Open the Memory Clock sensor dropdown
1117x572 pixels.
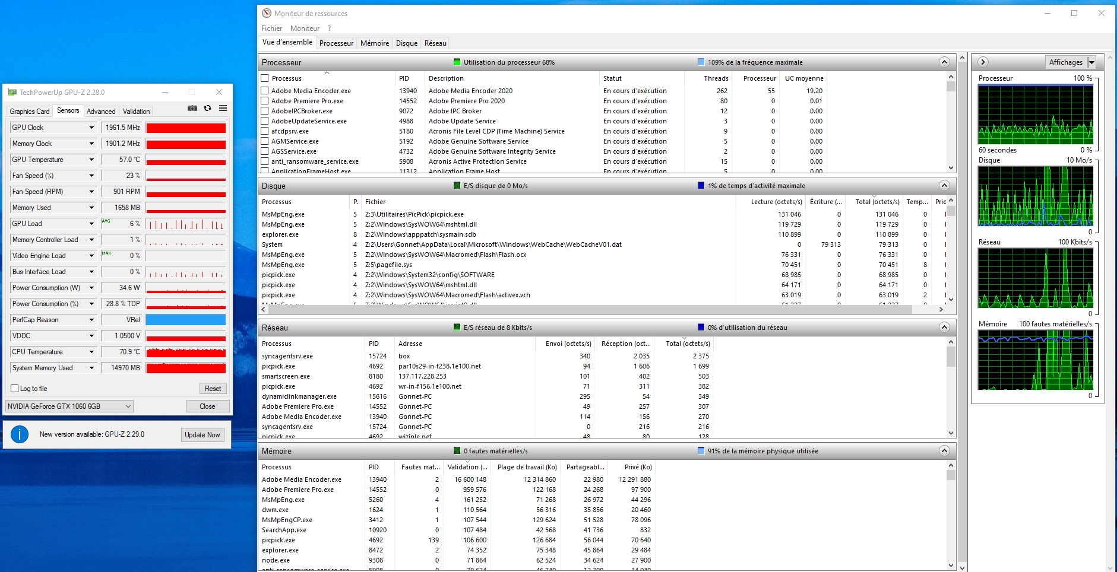(x=91, y=144)
